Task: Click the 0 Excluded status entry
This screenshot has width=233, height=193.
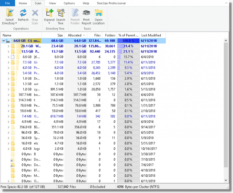Action: [97, 187]
